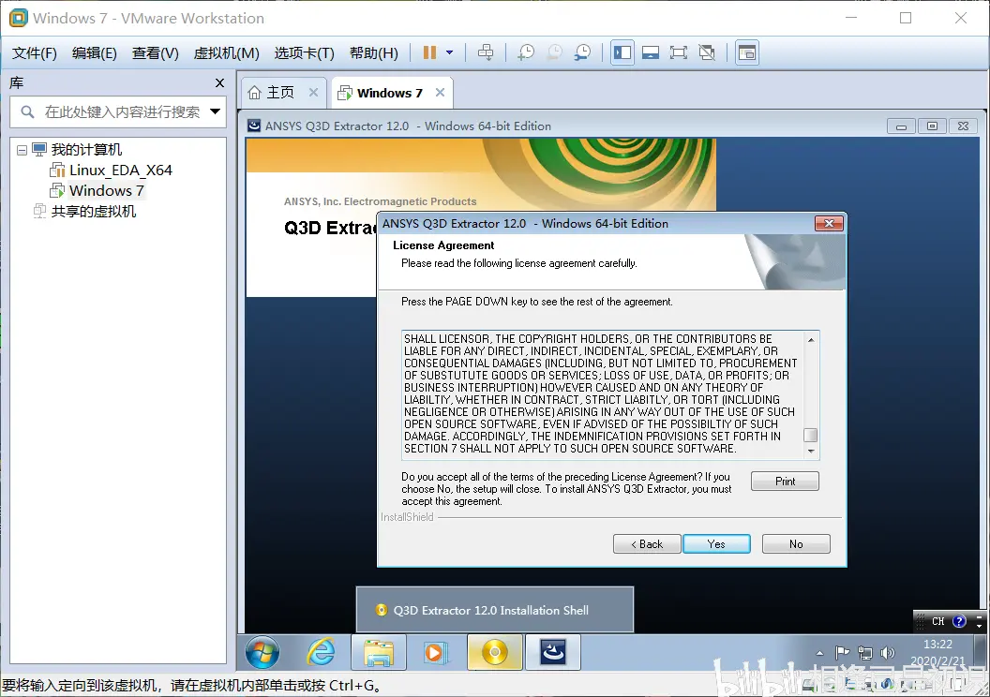The width and height of the screenshot is (990, 697).
Task: Select the Q3D Extractor 12.0 Installation Shell preview
Action: coord(495,610)
